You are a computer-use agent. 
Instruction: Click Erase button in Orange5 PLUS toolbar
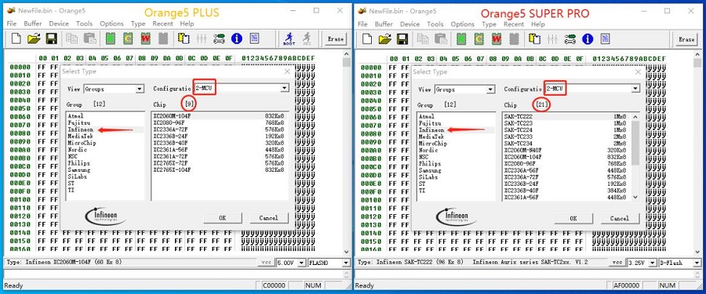[x=336, y=39]
